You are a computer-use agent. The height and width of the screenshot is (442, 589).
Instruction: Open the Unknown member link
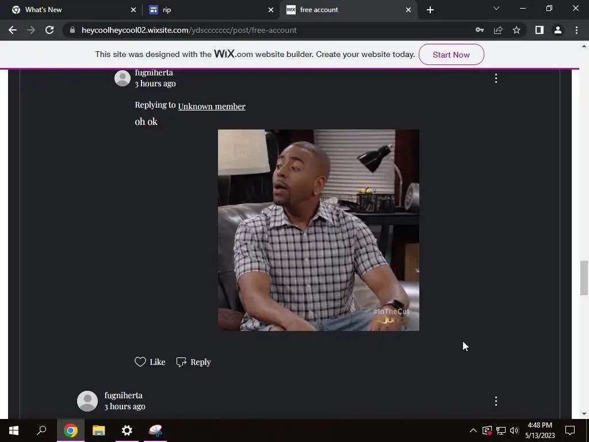tap(212, 106)
